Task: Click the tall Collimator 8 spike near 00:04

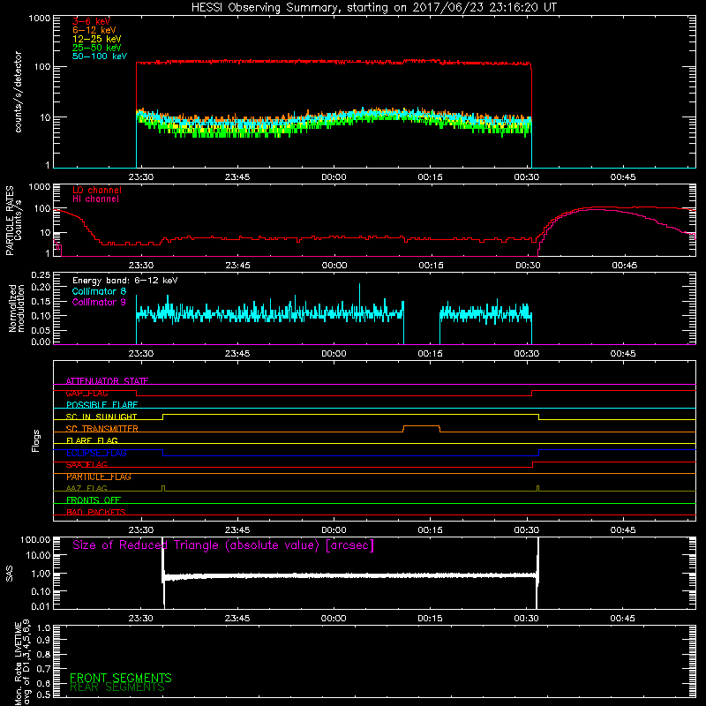Action: pyautogui.click(x=359, y=297)
